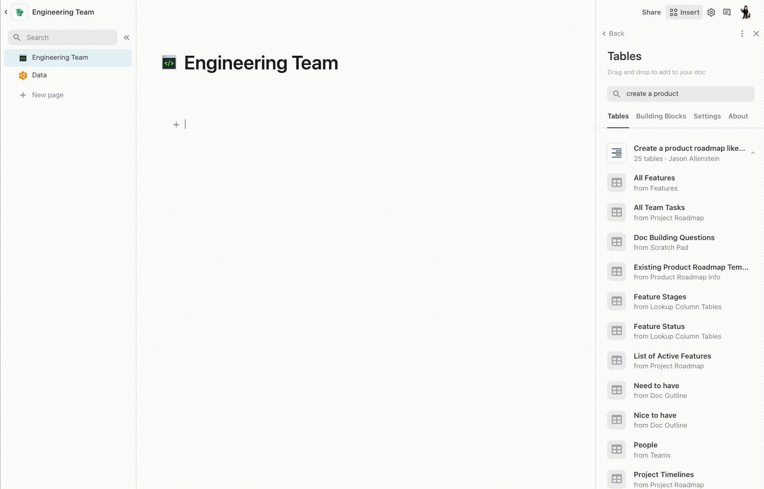Collapse the product roadmap doc tables group
764x489 pixels.
[752, 153]
